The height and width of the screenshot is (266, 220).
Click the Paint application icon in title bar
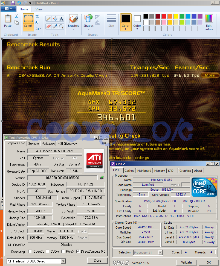tap(3, 3)
